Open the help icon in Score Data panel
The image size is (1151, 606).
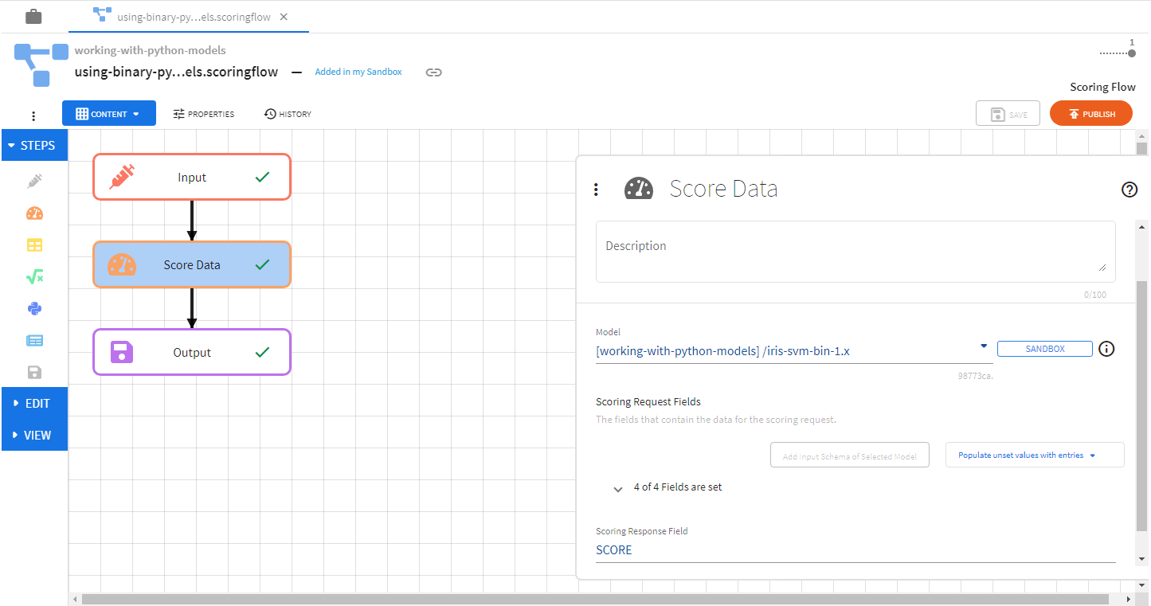tap(1129, 190)
